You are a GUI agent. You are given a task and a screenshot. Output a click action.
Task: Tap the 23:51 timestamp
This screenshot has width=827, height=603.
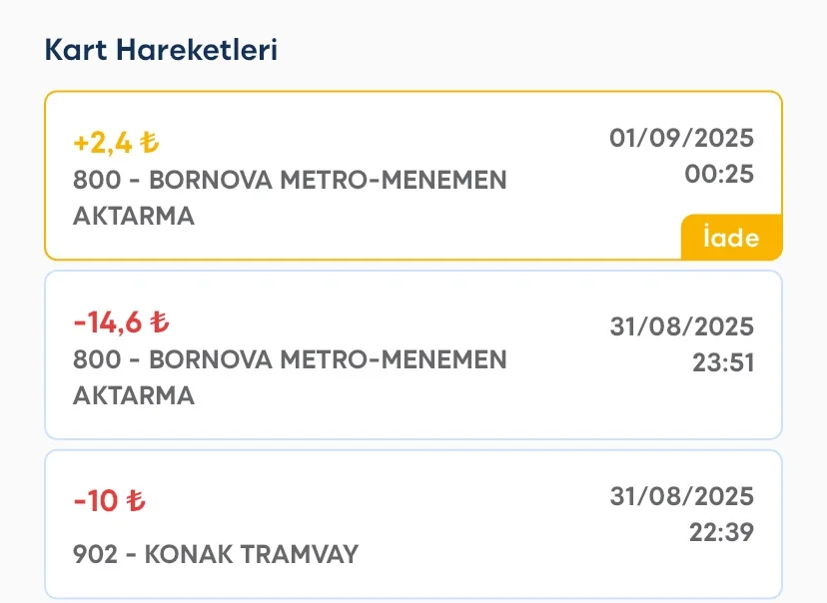click(723, 362)
